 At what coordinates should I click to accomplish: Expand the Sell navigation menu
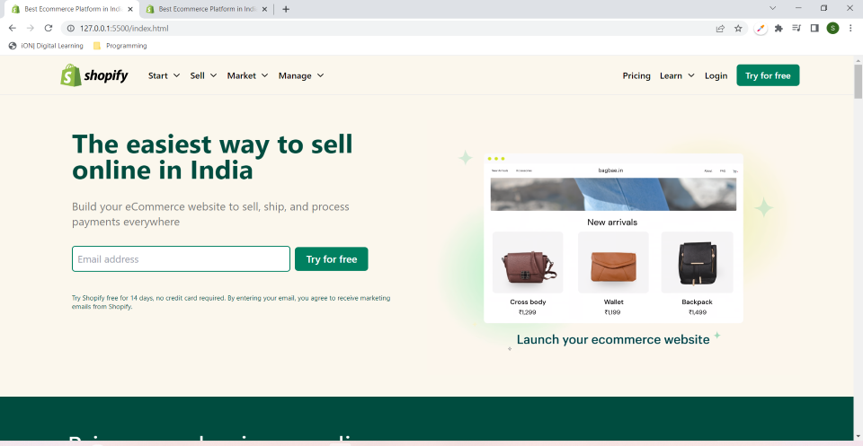pos(204,75)
